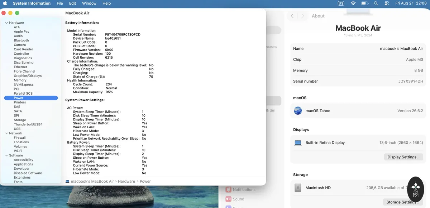430x208 pixels.
Task: Open the Window menu
Action: click(89, 3)
